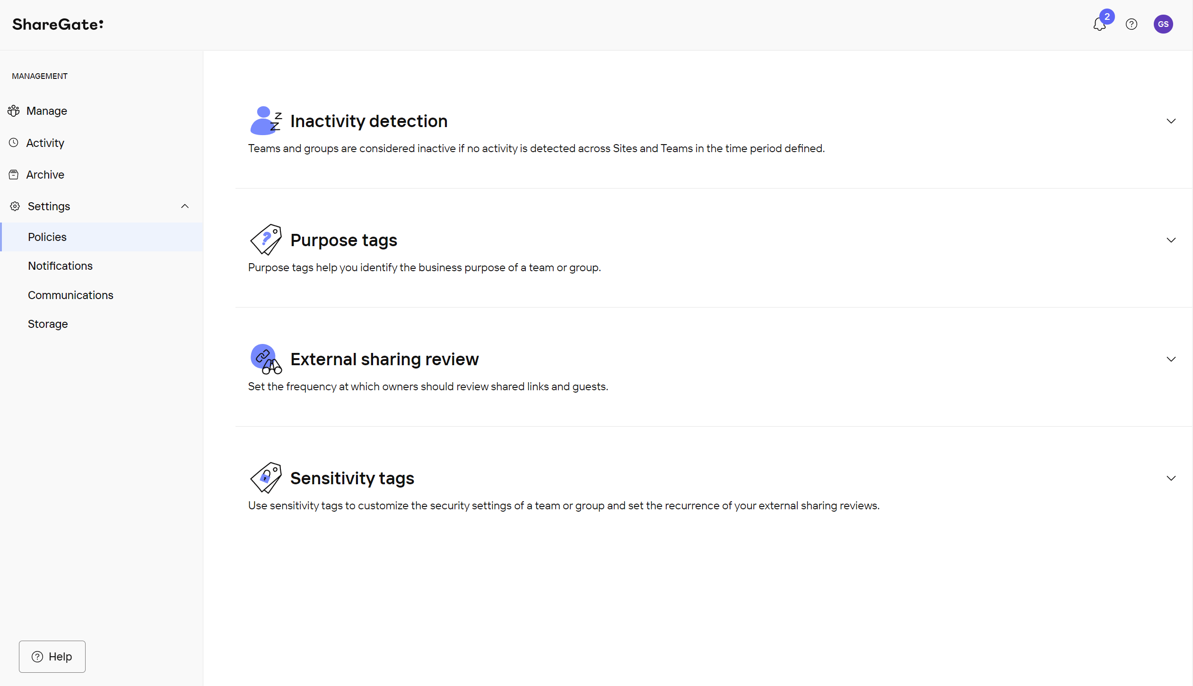Click the Help button at bottom left
1193x686 pixels.
tap(52, 656)
